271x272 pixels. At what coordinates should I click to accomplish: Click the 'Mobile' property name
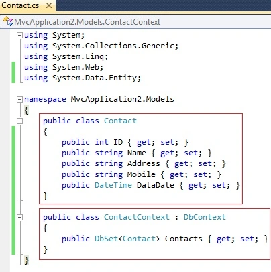click(x=142, y=174)
